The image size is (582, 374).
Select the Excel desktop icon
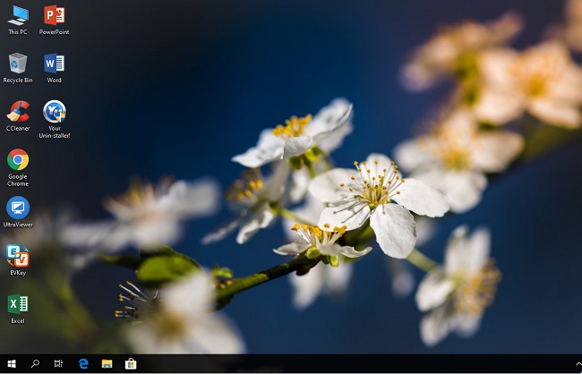18,305
